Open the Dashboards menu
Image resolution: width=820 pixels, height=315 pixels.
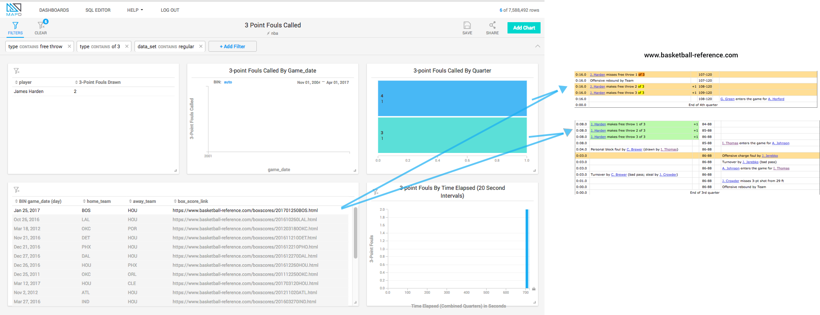[54, 10]
